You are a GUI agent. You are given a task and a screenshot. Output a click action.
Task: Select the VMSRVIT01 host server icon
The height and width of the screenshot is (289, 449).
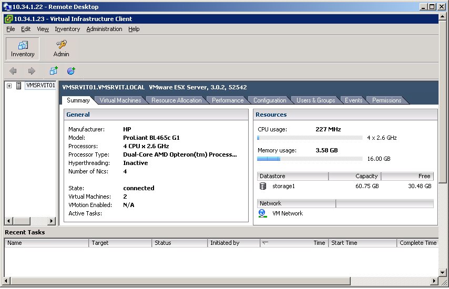pos(18,86)
